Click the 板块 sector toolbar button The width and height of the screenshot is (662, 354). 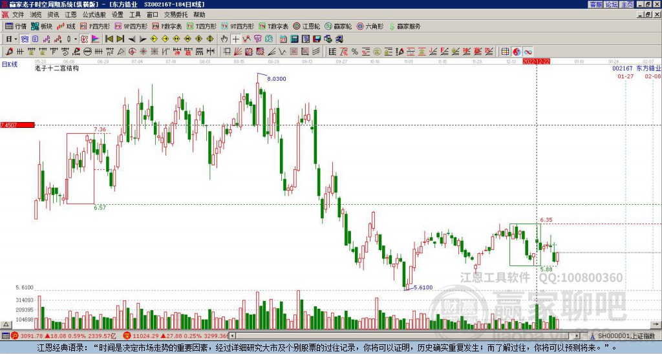pos(41,26)
